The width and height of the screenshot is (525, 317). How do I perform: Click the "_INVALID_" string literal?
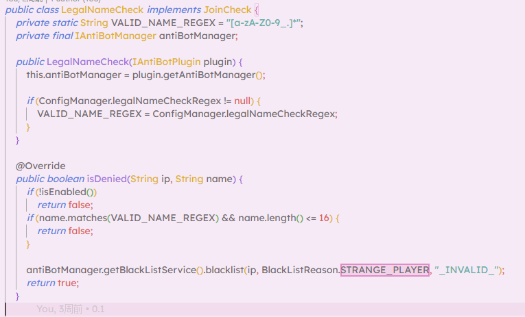466,270
